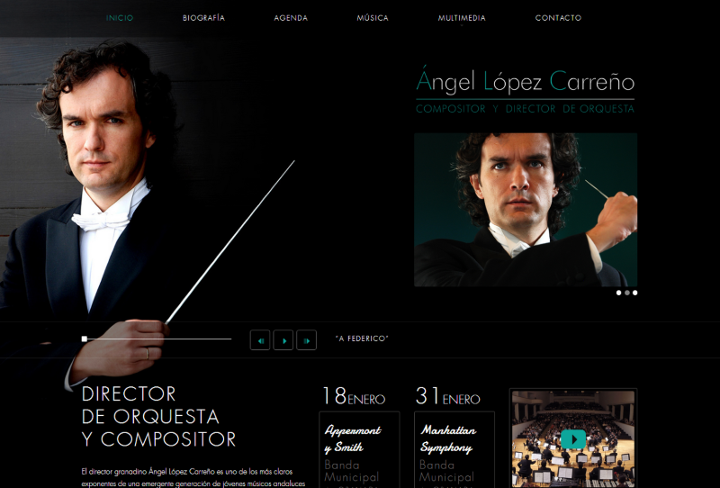Select the 31 Enero agenda date
The image size is (720, 488).
447,396
